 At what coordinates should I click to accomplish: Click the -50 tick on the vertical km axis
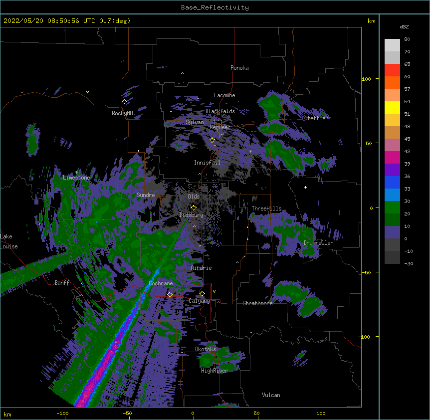[366, 272]
